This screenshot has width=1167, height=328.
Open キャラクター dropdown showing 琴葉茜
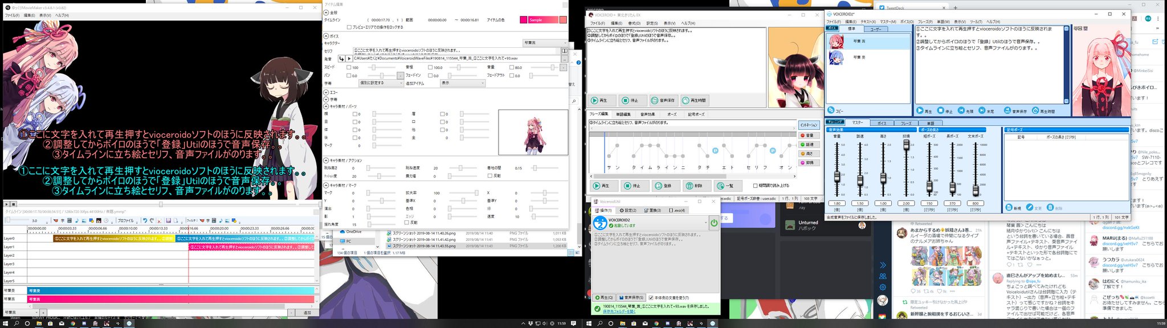click(545, 43)
